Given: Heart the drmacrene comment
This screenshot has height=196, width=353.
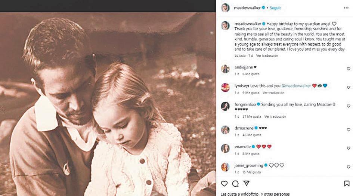Looking at the screenshot, I should (348, 129).
